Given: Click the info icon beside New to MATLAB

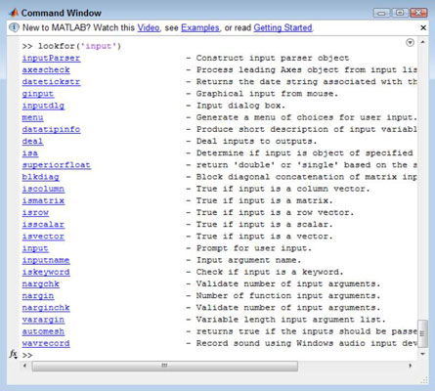Looking at the screenshot, I should pos(14,27).
